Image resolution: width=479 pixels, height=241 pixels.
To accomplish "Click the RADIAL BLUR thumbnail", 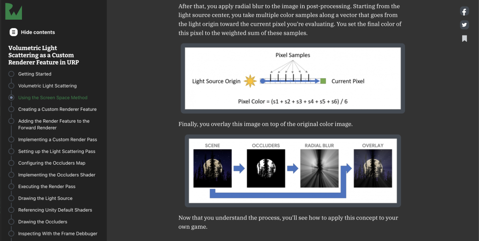I will (x=319, y=168).
